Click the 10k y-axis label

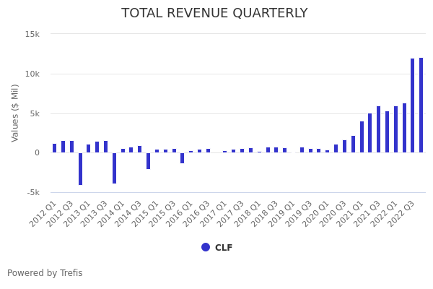pyautogui.click(x=32, y=74)
